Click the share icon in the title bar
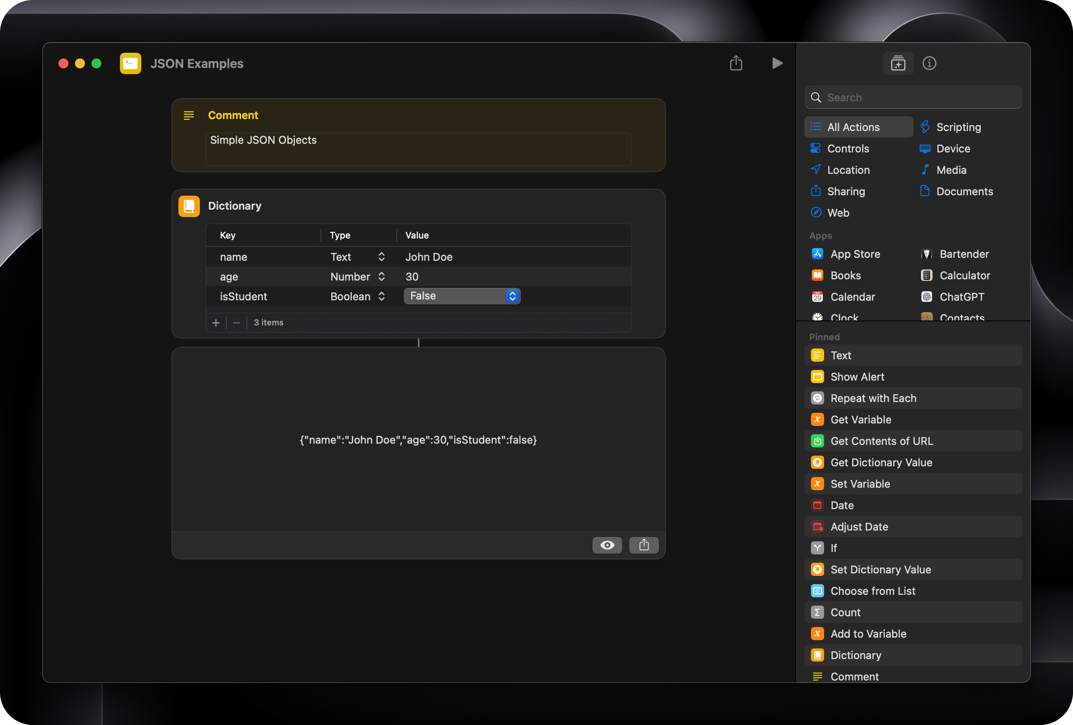Image resolution: width=1073 pixels, height=725 pixels. [736, 63]
